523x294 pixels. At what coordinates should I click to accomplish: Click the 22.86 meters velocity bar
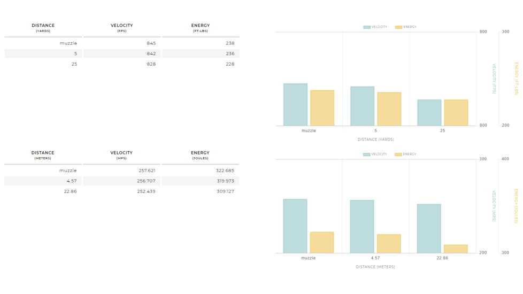tap(429, 229)
